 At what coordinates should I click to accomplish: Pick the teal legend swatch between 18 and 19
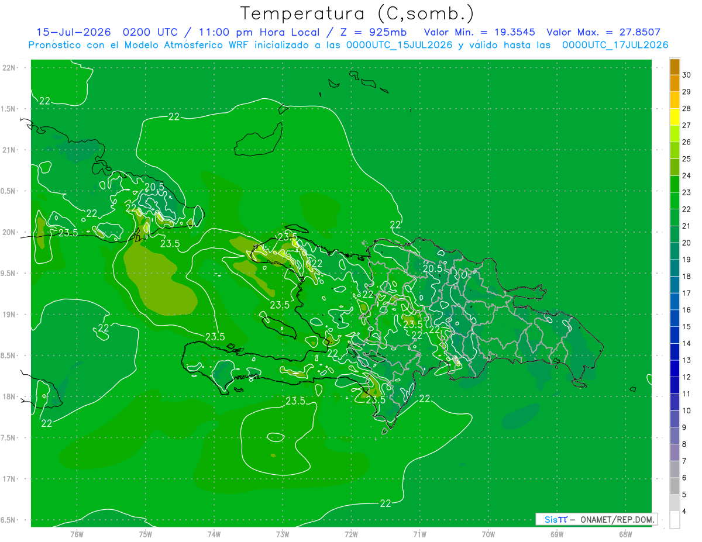675,268
